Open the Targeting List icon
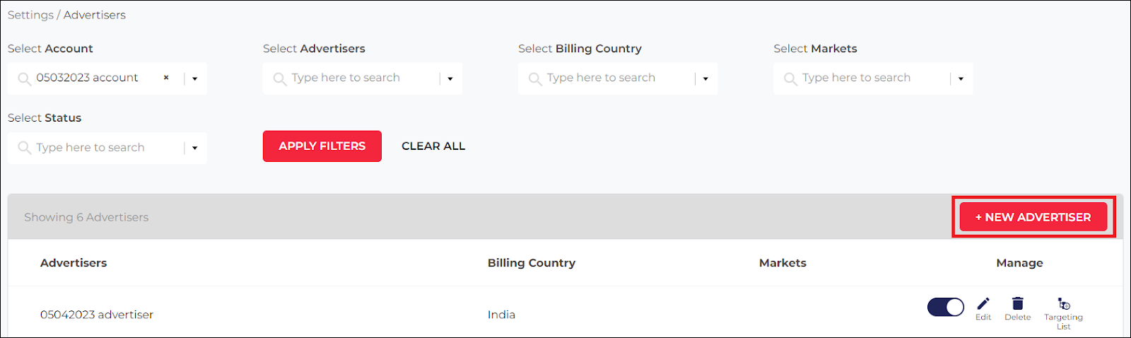Image resolution: width=1131 pixels, height=338 pixels. coord(1063,304)
